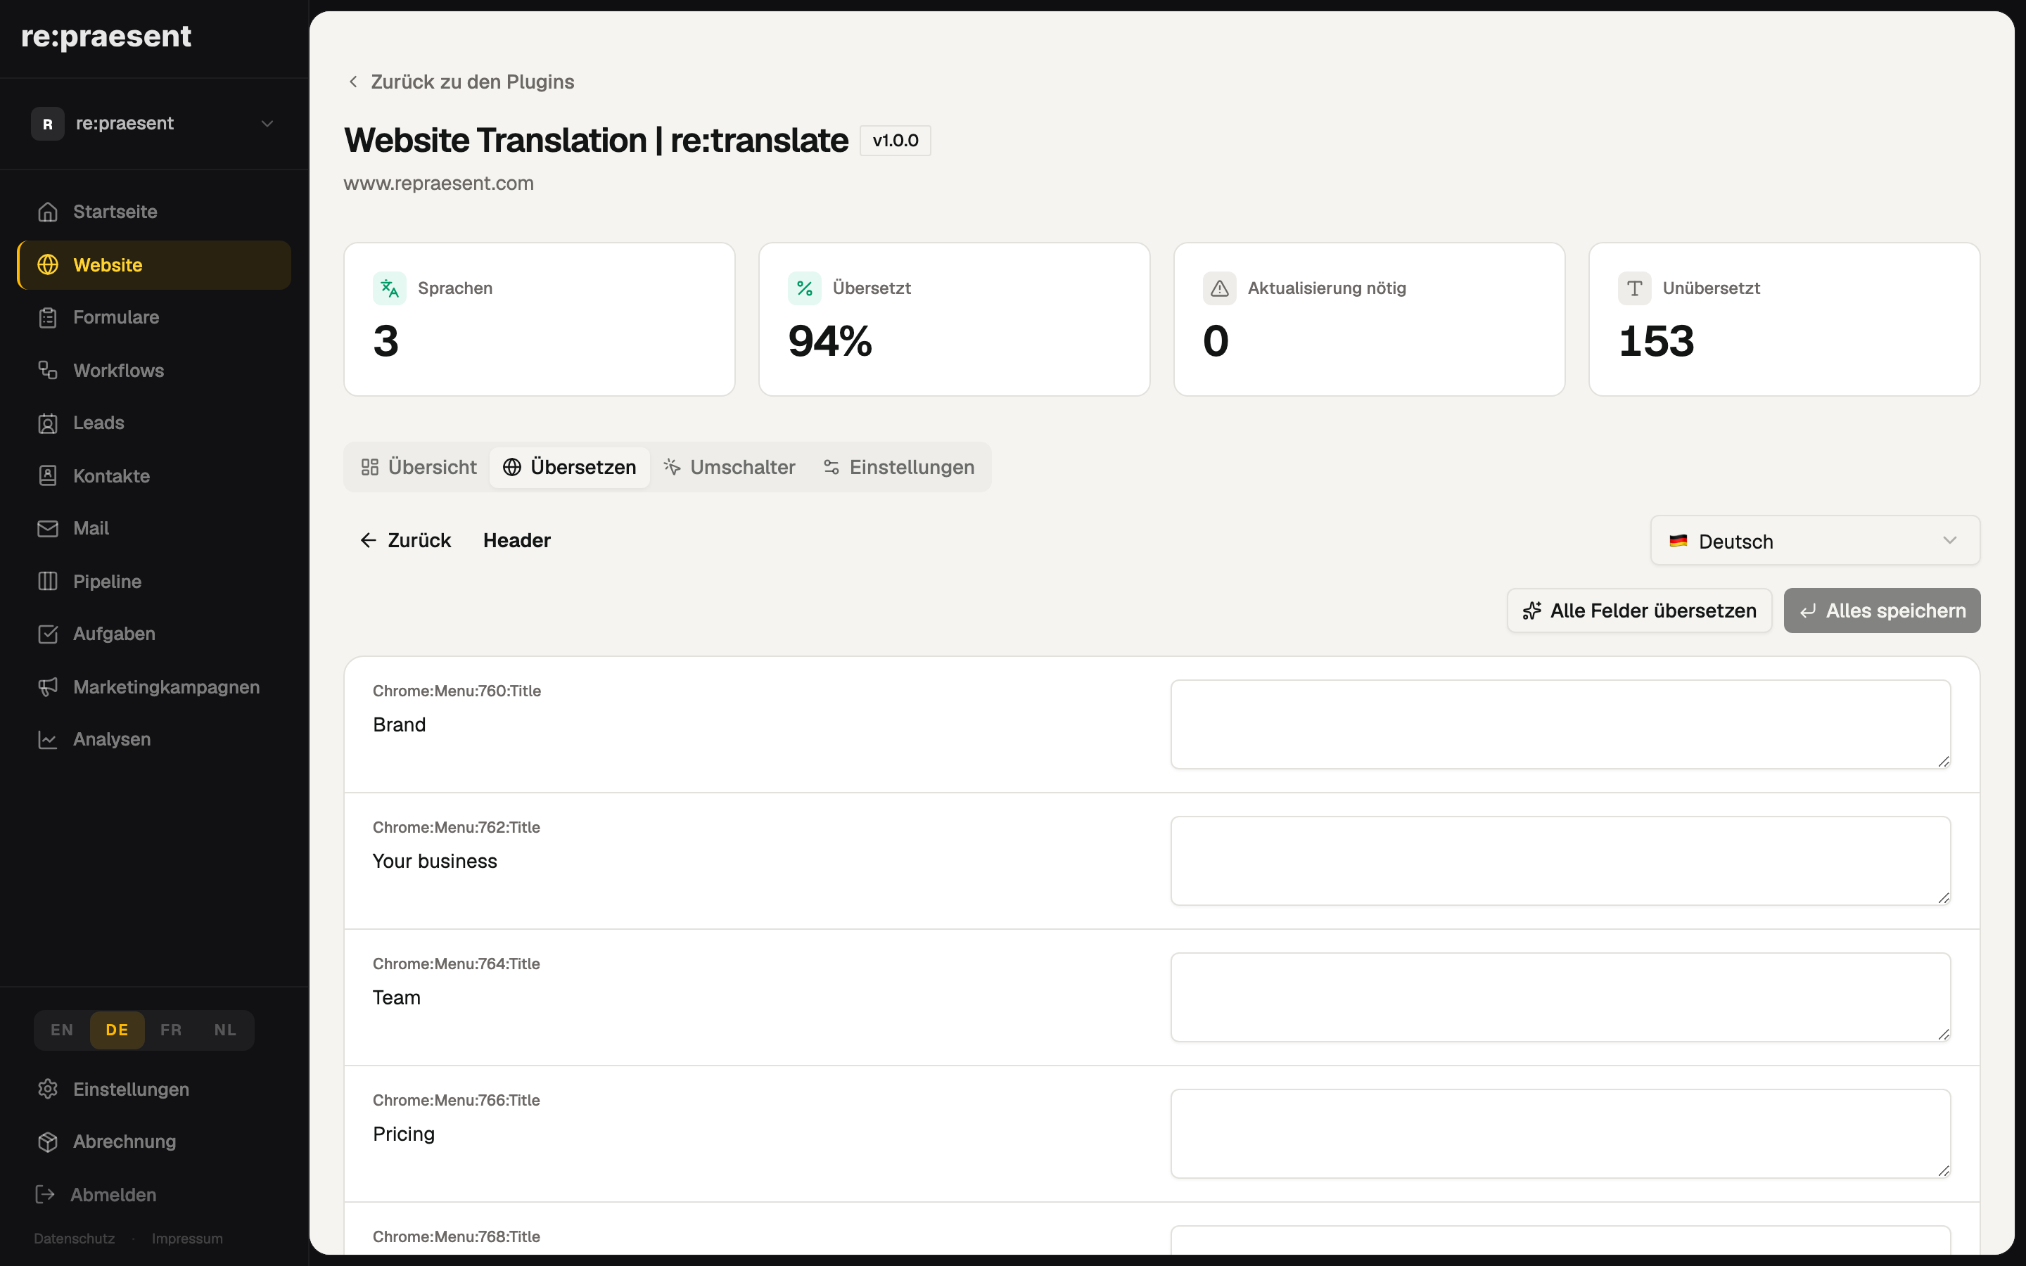The image size is (2026, 1266).
Task: Open the Einstellungen tab in plugin
Action: [x=899, y=467]
